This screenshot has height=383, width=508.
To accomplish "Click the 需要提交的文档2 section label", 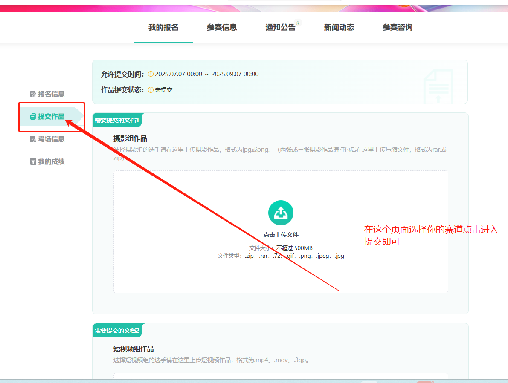I will coord(117,331).
